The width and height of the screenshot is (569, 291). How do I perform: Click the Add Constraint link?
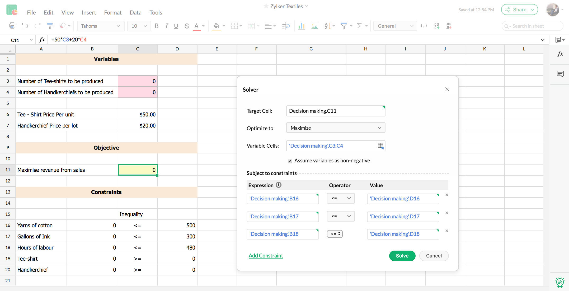[x=266, y=256]
